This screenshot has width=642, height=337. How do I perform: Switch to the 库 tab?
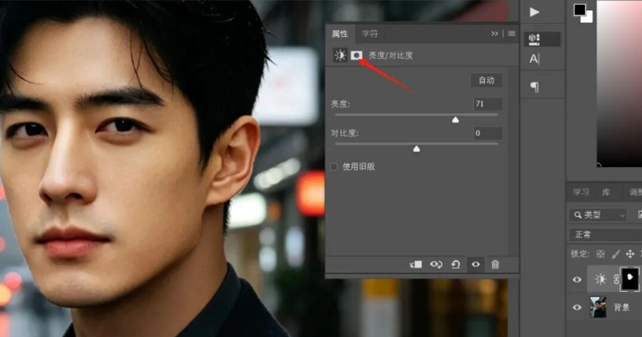tap(606, 192)
